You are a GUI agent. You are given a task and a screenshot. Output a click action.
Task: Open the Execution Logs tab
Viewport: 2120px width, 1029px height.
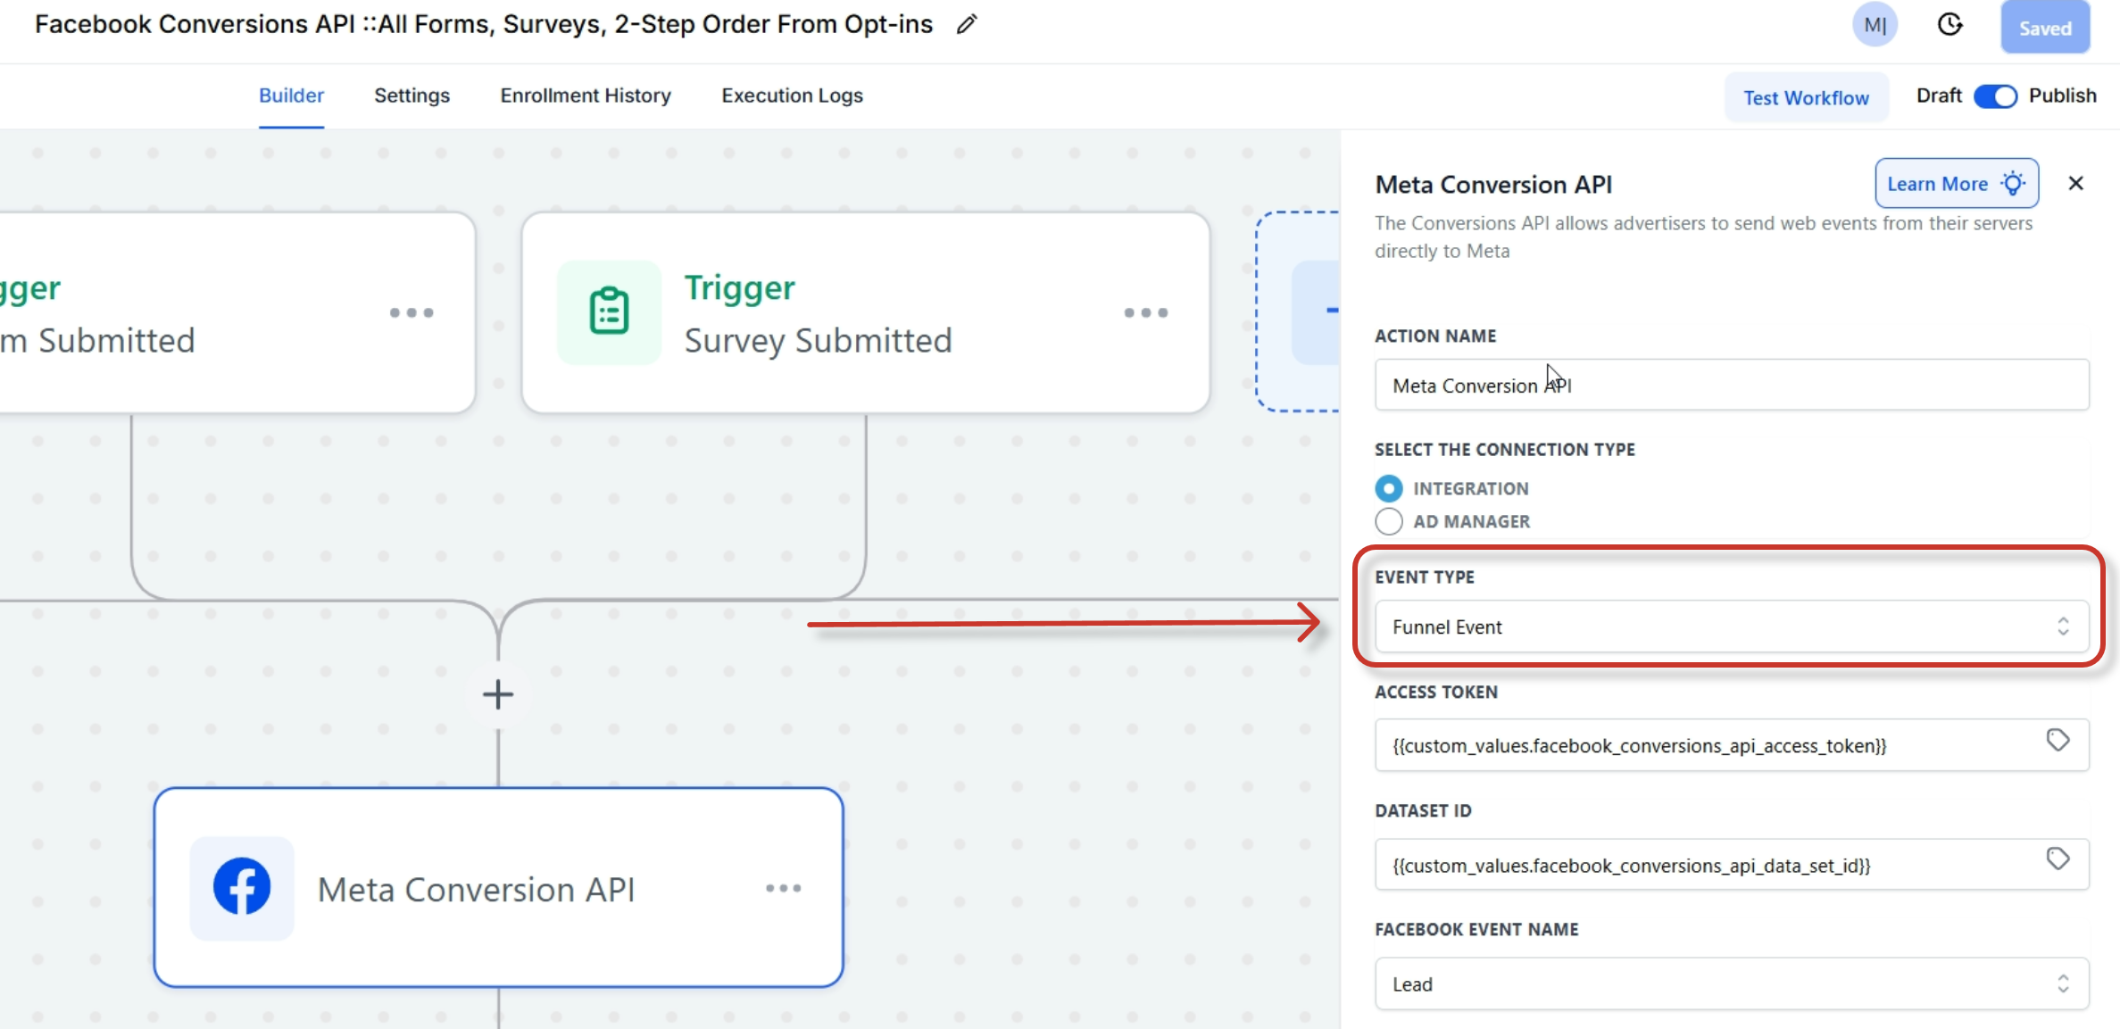(x=792, y=95)
